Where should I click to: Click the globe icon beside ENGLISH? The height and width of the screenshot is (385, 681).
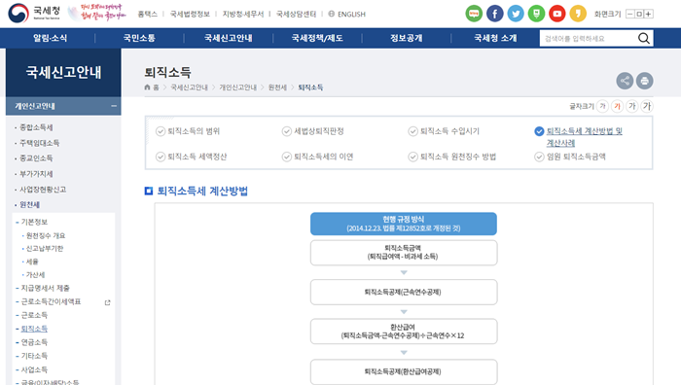332,14
